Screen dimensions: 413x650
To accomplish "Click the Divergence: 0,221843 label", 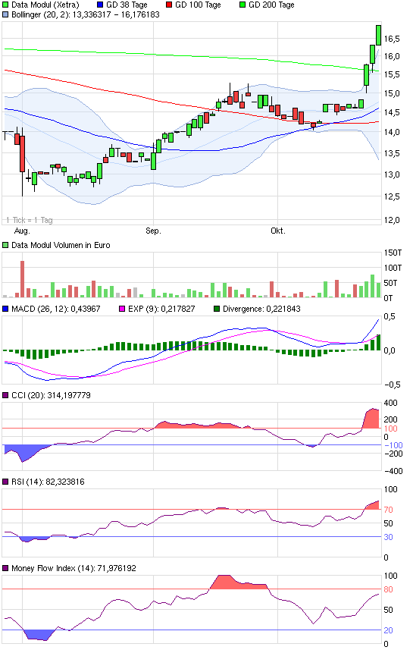I will 261,309.
